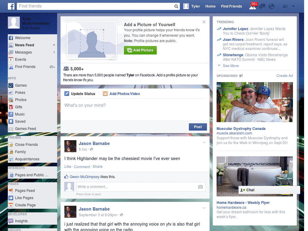Click the Games app icon

(x=11, y=85)
